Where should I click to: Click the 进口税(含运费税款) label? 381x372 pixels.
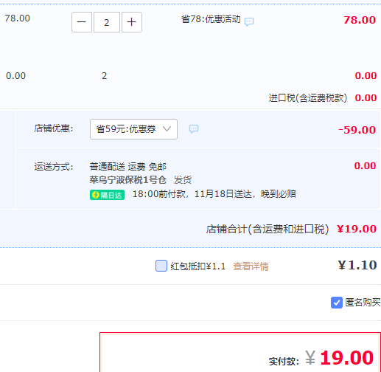308,98
